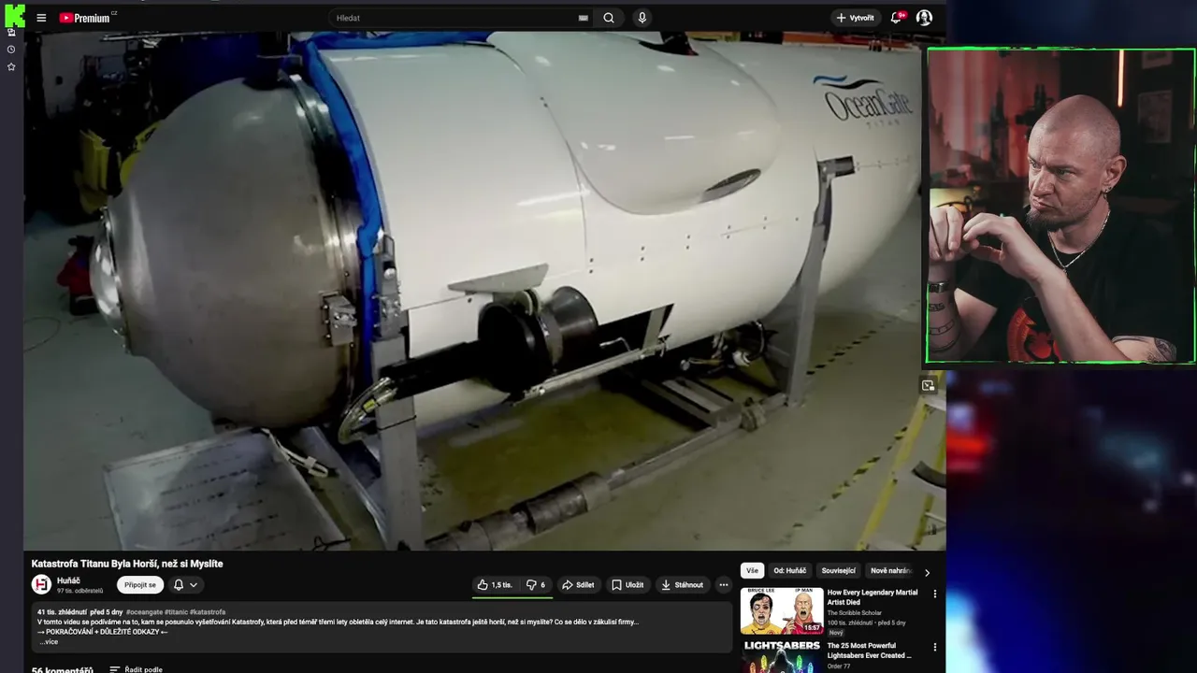Click the 56 komentářů comments count
This screenshot has height=673, width=1197.
click(x=63, y=669)
